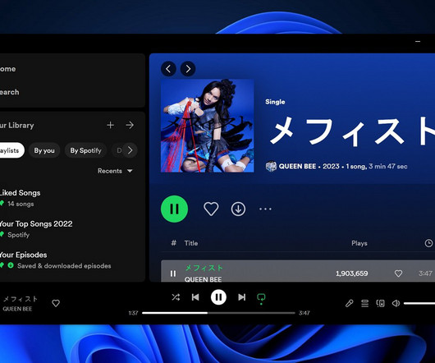Click the QUEEN BEE artist avatar in header
This screenshot has height=363, width=435.
pos(271,167)
